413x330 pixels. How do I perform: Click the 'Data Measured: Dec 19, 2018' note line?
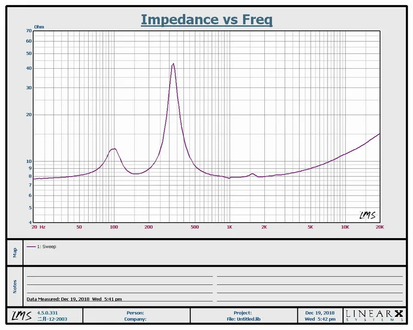pos(74,299)
